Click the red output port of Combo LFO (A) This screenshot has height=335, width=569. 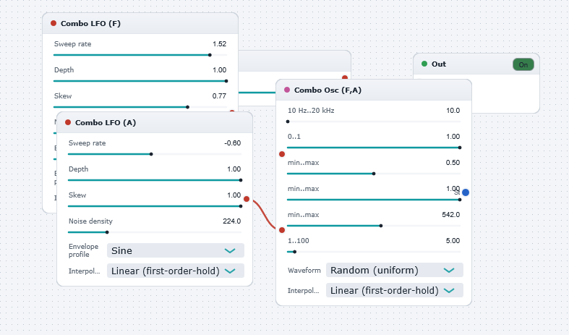[x=247, y=199]
